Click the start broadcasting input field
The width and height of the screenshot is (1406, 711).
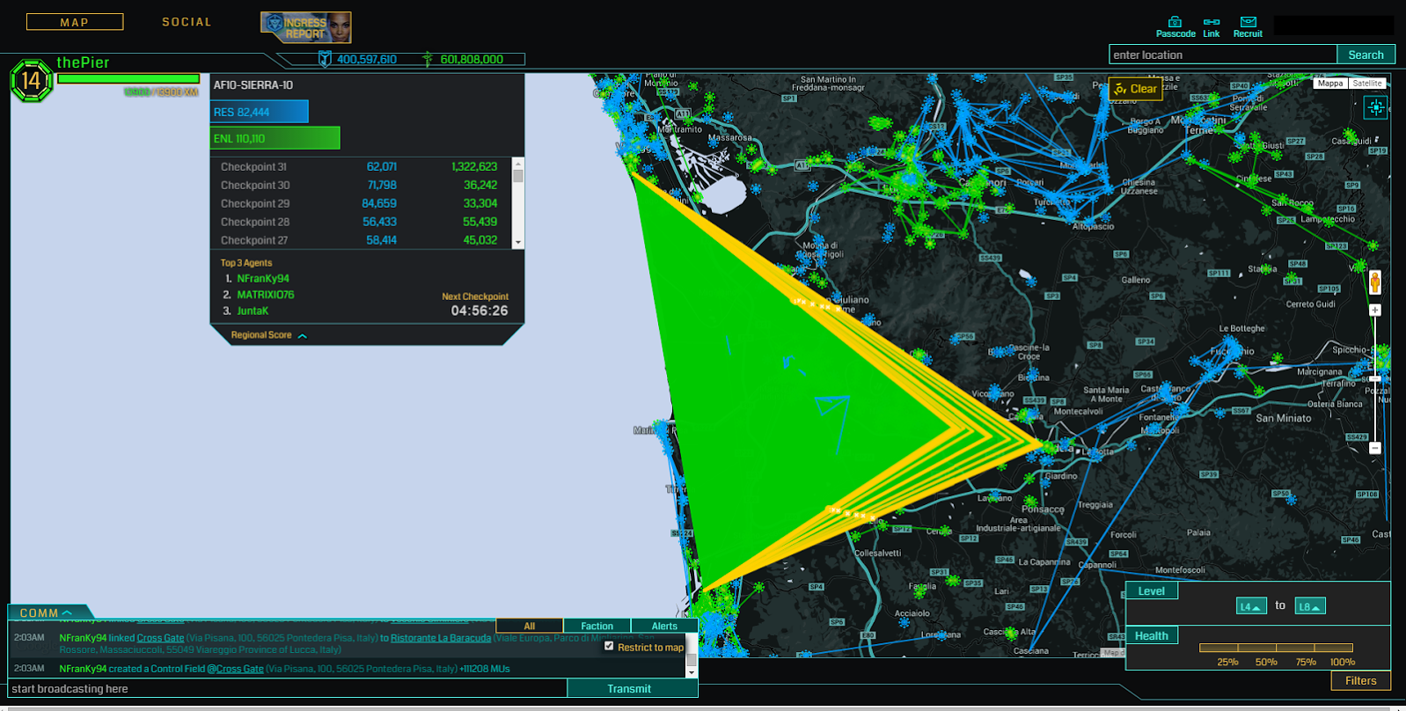tap(288, 688)
